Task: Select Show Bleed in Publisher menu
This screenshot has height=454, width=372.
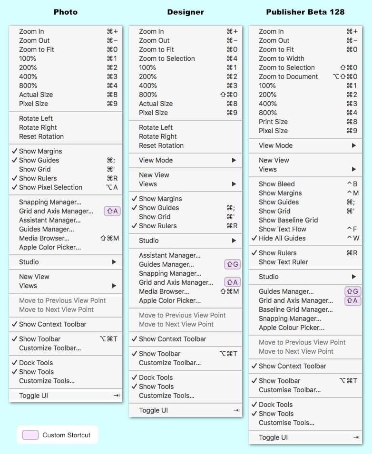Action: (305, 184)
